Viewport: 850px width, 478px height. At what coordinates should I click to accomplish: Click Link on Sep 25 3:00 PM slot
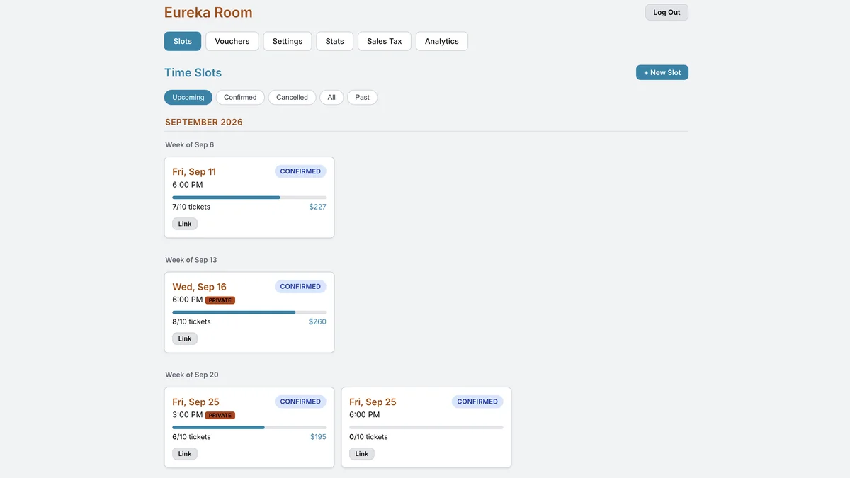click(185, 454)
